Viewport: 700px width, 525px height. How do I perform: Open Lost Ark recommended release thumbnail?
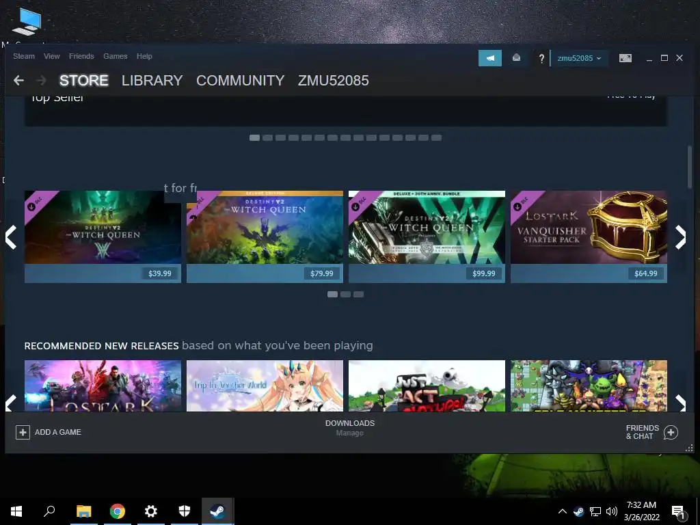tap(103, 386)
